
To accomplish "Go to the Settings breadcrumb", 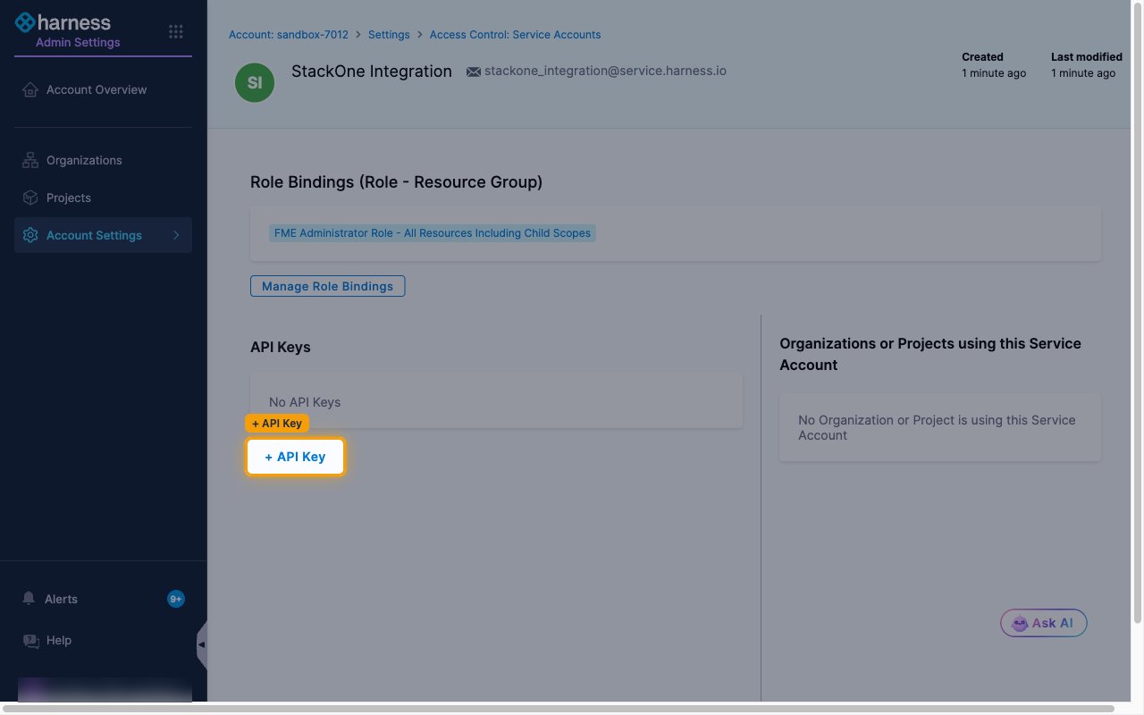I will (389, 35).
